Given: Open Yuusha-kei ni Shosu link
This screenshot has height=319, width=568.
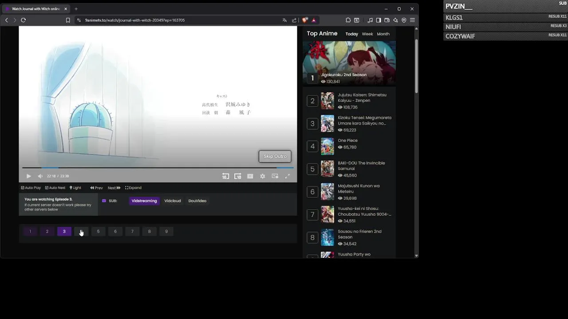Looking at the screenshot, I should tap(364, 211).
